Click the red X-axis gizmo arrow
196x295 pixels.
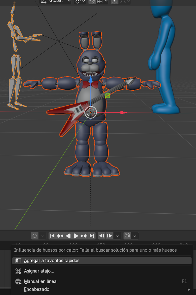(124, 113)
